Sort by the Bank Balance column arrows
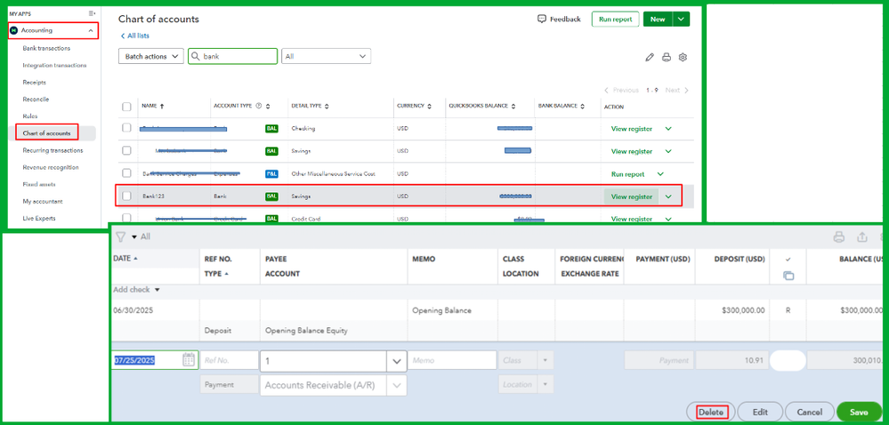The height and width of the screenshot is (425, 889). tap(582, 106)
